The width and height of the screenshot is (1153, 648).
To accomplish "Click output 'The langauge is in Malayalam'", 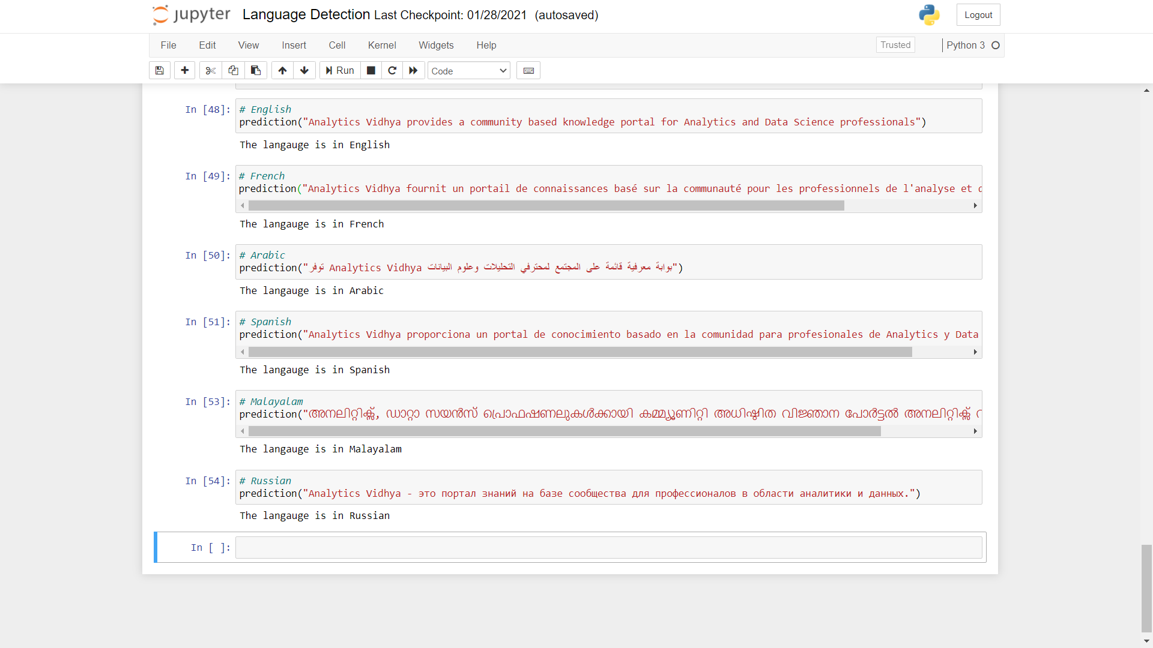I will pyautogui.click(x=321, y=449).
